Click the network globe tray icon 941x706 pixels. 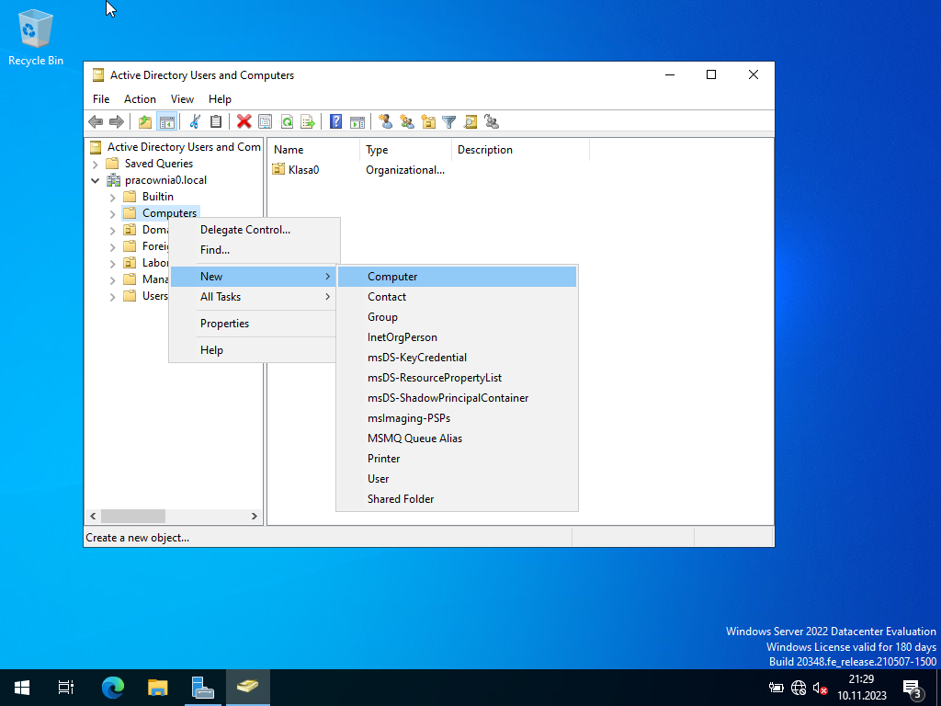coord(799,688)
